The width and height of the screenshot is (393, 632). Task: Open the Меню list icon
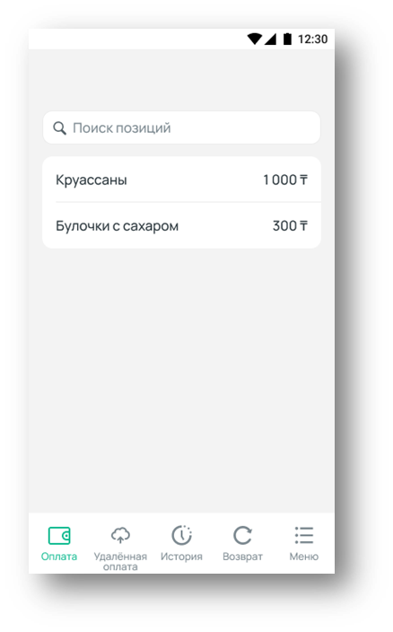pyautogui.click(x=303, y=535)
